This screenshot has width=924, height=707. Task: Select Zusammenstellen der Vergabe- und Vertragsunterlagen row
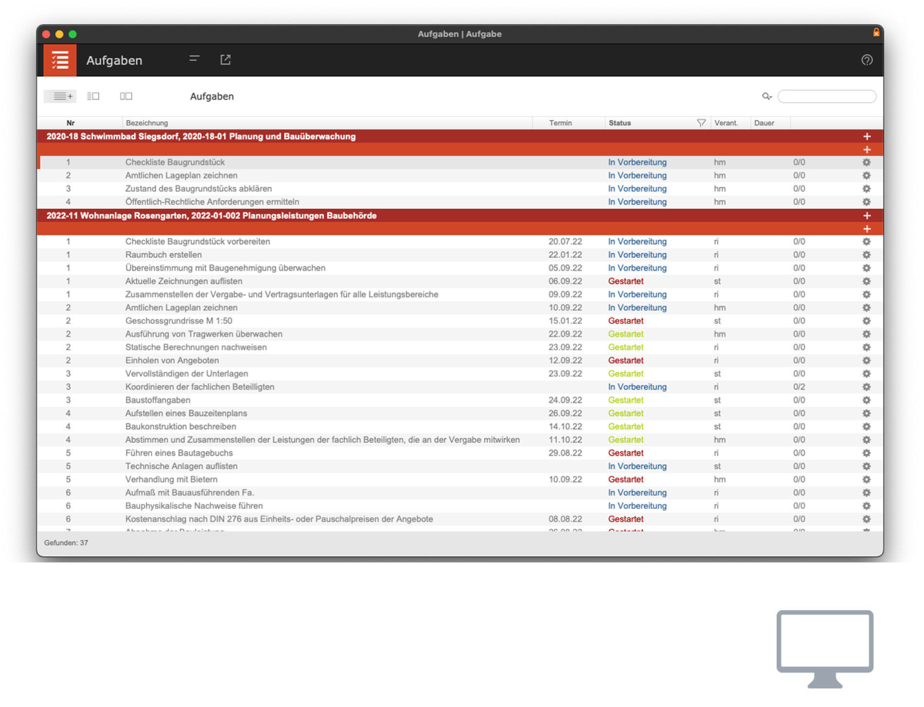click(x=460, y=294)
